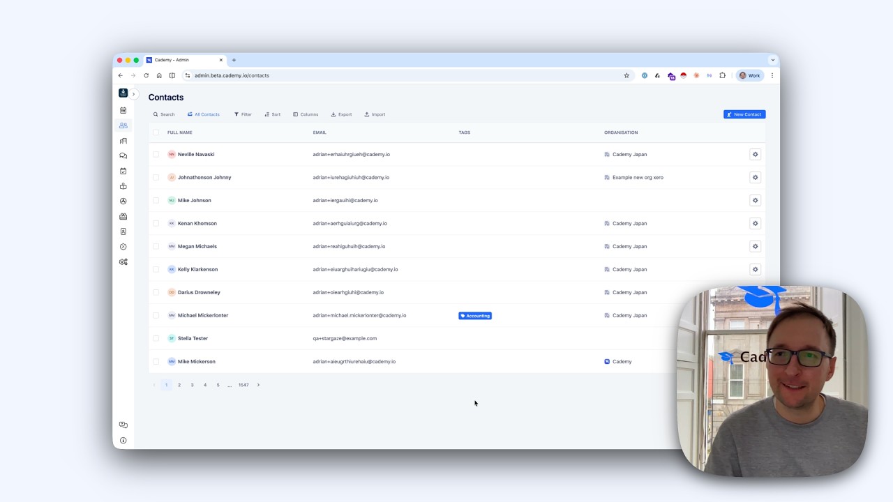Open a new browser tab
The height and width of the screenshot is (502, 893).
click(234, 60)
